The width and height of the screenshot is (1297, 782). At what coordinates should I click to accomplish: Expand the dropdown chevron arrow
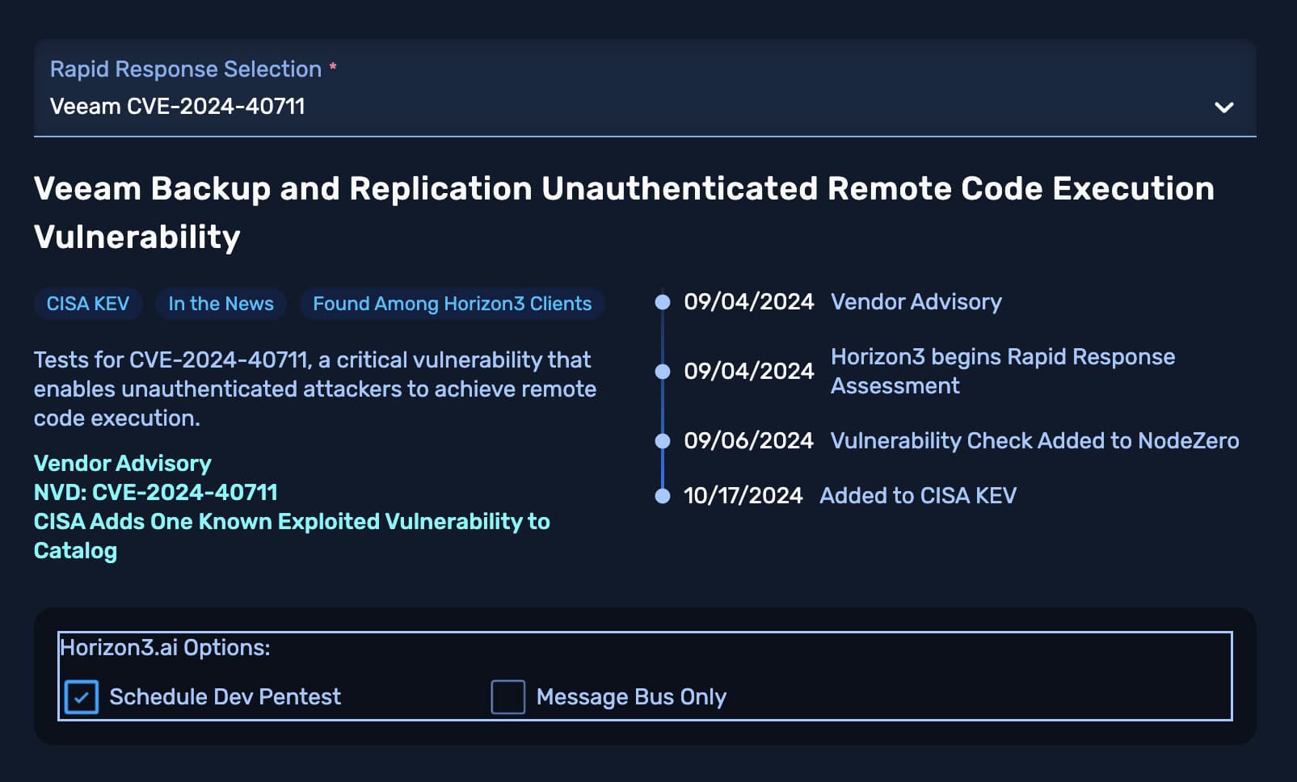tap(1224, 107)
